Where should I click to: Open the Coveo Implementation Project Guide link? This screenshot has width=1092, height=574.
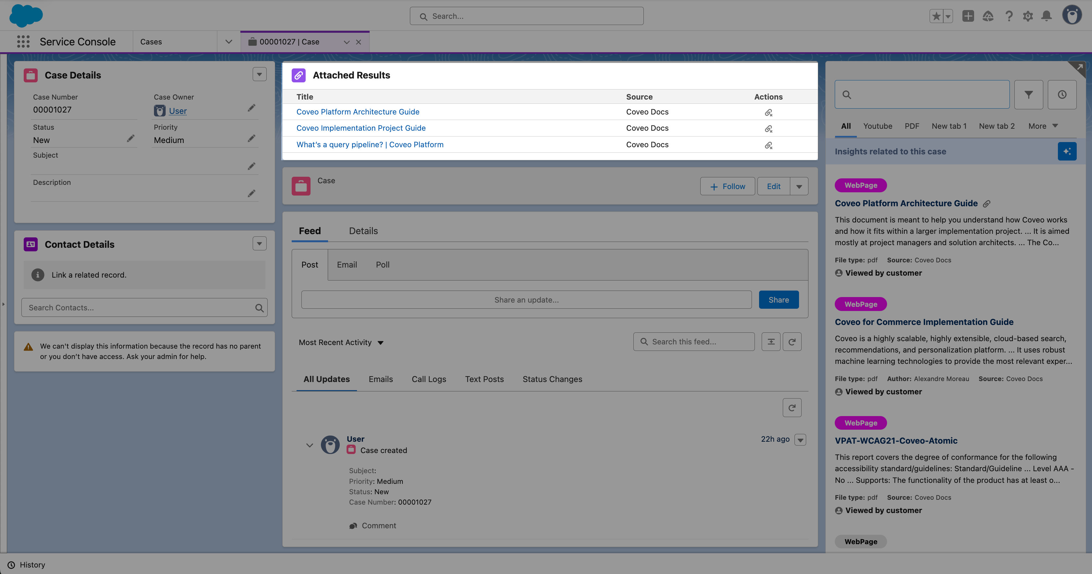pyautogui.click(x=361, y=128)
